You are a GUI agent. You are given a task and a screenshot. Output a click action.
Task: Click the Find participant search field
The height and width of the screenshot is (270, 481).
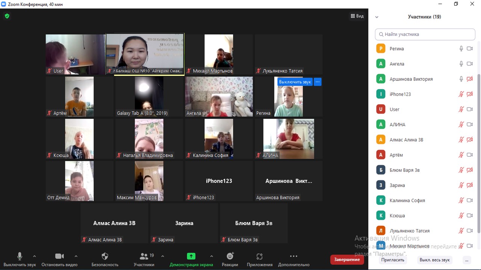click(425, 34)
